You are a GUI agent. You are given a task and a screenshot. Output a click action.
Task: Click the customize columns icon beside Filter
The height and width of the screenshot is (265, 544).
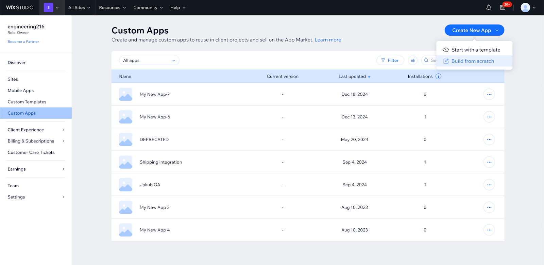(412, 60)
